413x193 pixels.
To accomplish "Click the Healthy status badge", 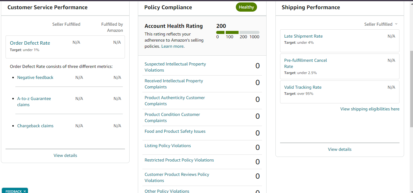I will [246, 7].
